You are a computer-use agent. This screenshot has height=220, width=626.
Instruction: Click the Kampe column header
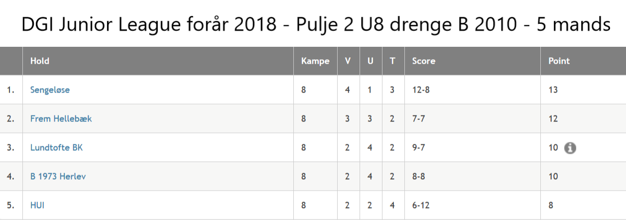(x=315, y=61)
